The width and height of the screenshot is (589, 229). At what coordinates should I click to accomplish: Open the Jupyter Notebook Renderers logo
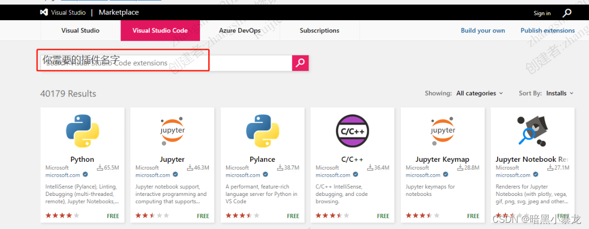coord(533,130)
